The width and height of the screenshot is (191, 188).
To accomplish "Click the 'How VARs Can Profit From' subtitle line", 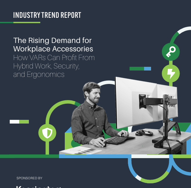I will (x=54, y=57).
